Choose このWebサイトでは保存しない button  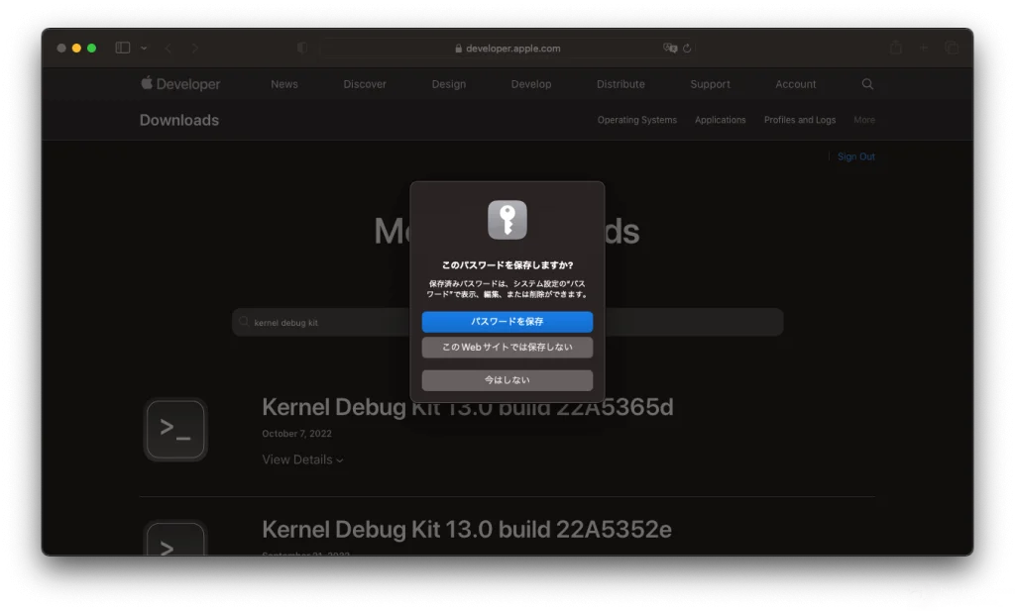[x=507, y=348]
